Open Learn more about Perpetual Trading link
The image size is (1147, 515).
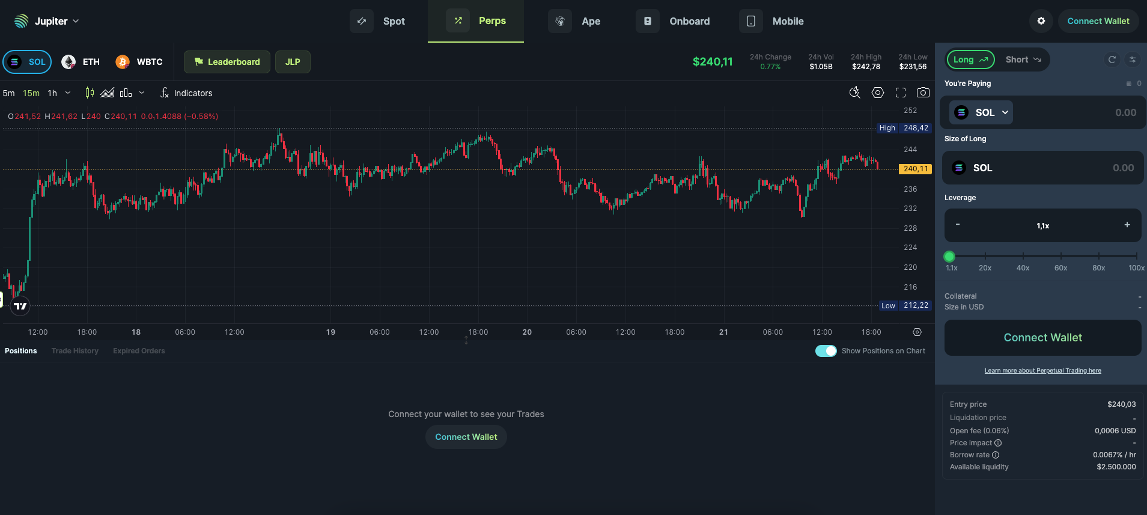[x=1043, y=371]
